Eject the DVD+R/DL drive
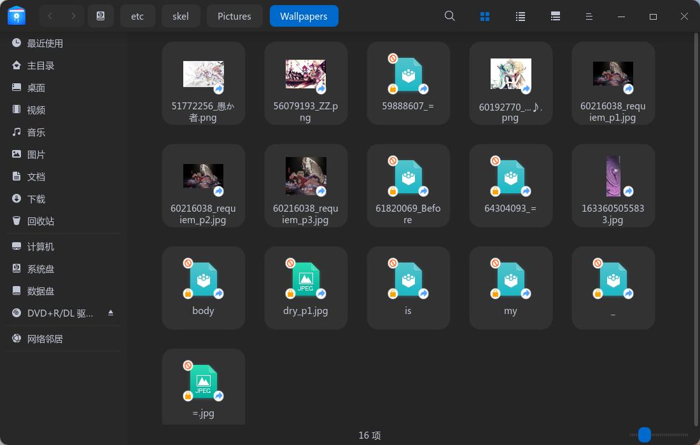This screenshot has width=700, height=445. click(111, 312)
